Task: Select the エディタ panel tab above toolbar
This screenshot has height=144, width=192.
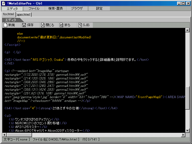Action: 11,20
